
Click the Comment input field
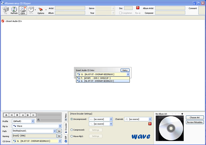(202, 10)
